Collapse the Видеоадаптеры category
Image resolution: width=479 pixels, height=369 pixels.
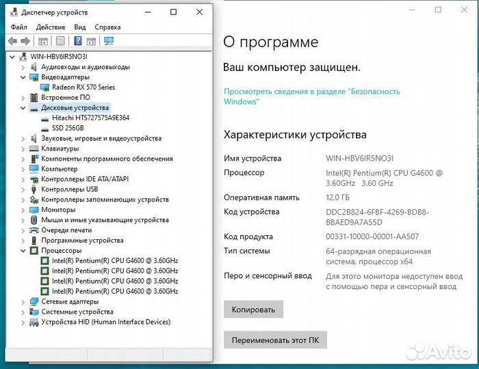point(23,77)
